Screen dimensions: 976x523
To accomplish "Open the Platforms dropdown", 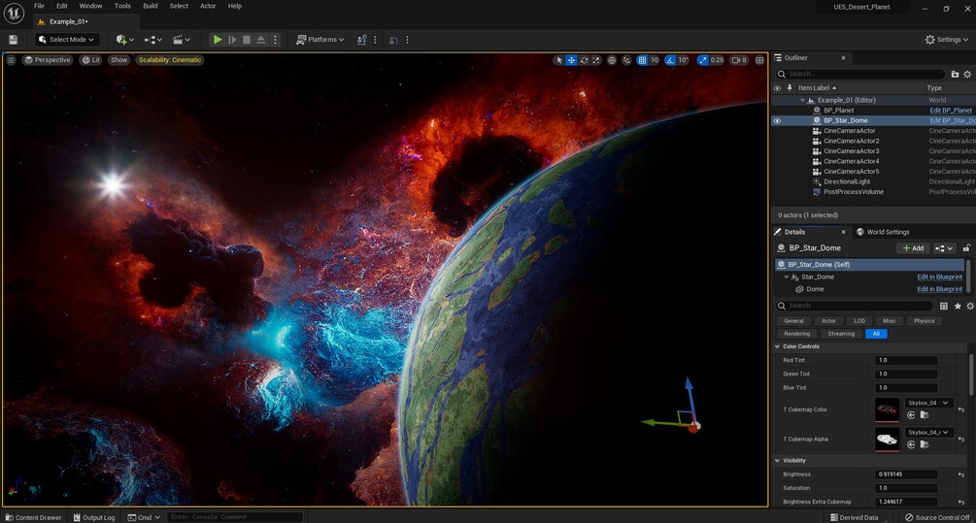I will pyautogui.click(x=320, y=39).
